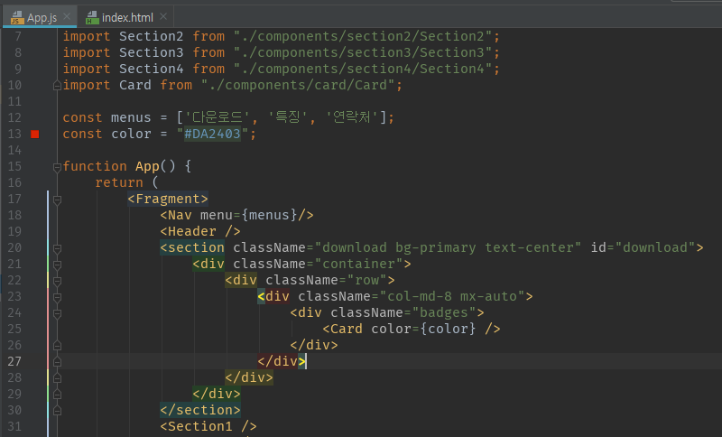The width and height of the screenshot is (722, 437).
Task: Switch to the index.html tab
Action: point(127,17)
